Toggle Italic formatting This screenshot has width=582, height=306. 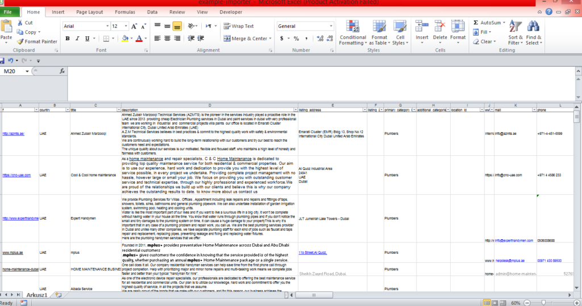coord(77,39)
